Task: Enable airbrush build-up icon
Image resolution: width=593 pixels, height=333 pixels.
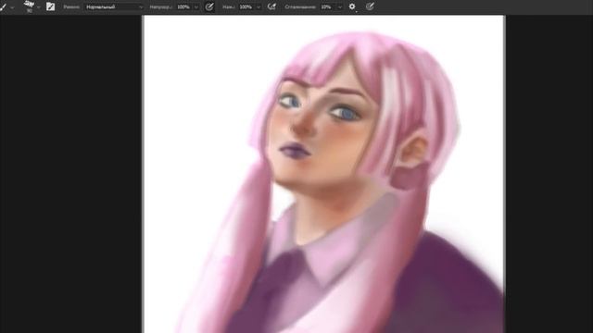Action: click(x=271, y=6)
